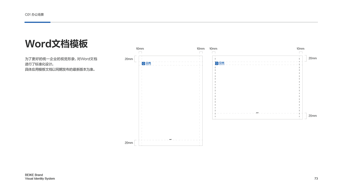Click the "Visual Identity System" footer text
344x193 pixels.
coord(40,179)
